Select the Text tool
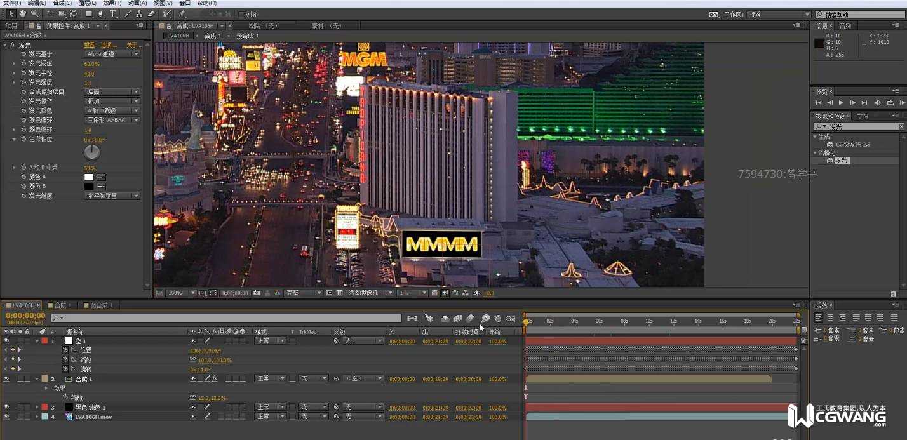907x440 pixels. (113, 13)
